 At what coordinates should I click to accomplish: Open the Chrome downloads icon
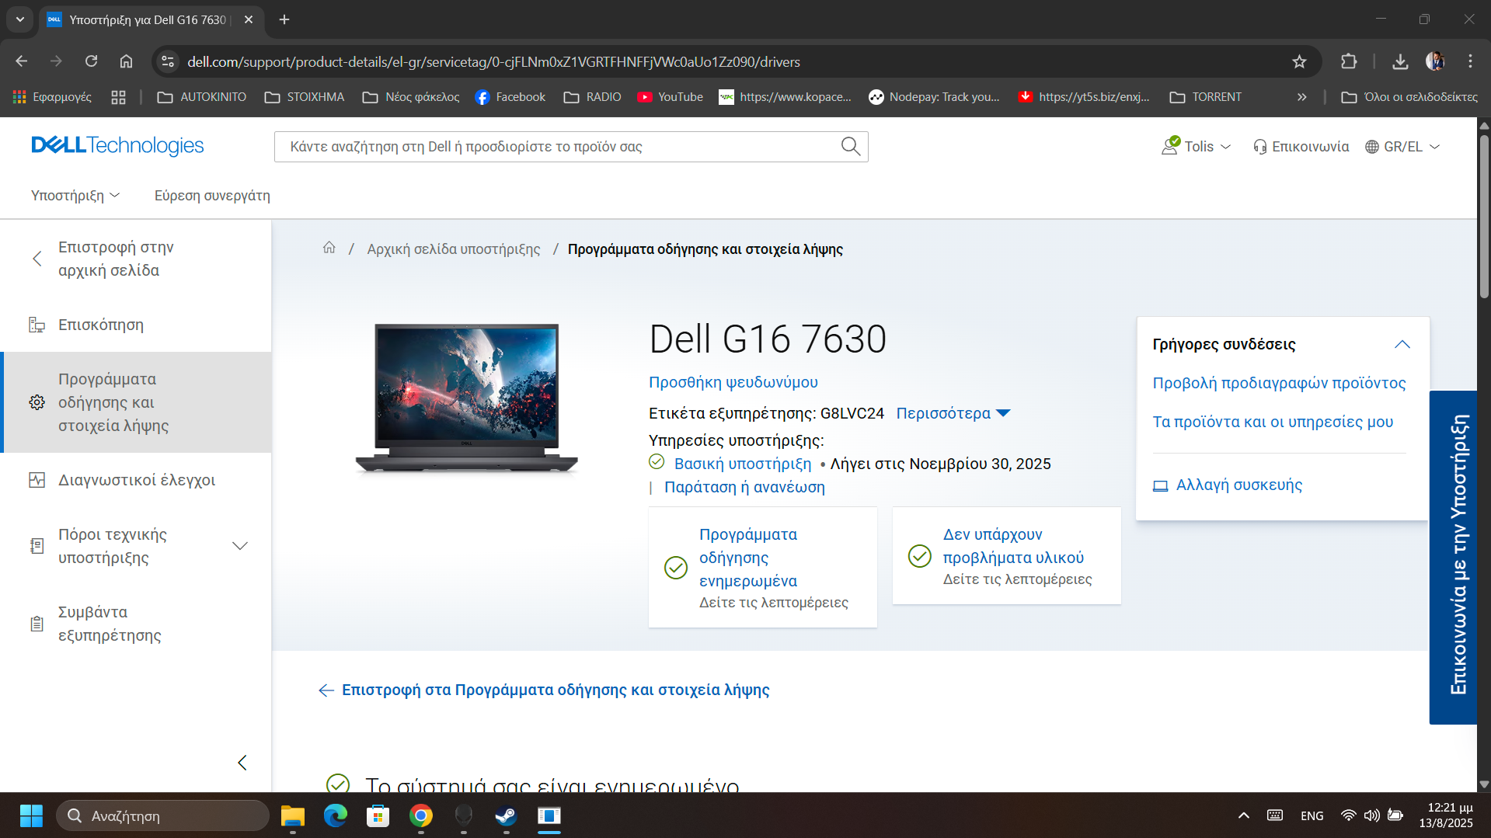pos(1400,61)
